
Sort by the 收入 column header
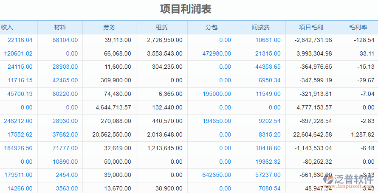pyautogui.click(x=7, y=27)
